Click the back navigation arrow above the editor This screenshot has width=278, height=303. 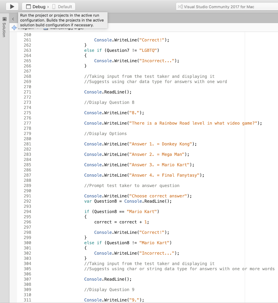13,18
